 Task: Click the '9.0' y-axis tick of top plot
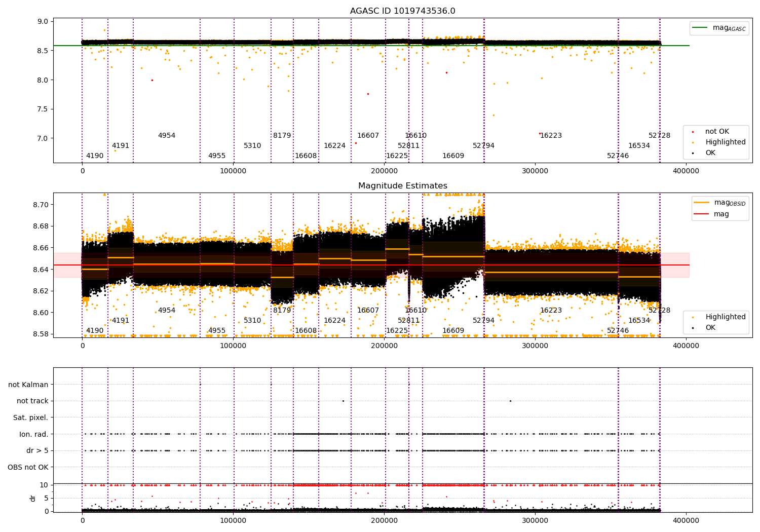click(43, 21)
